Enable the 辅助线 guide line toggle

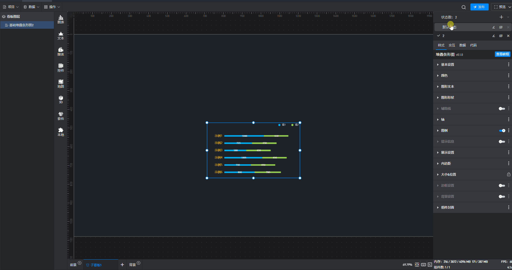[502, 109]
